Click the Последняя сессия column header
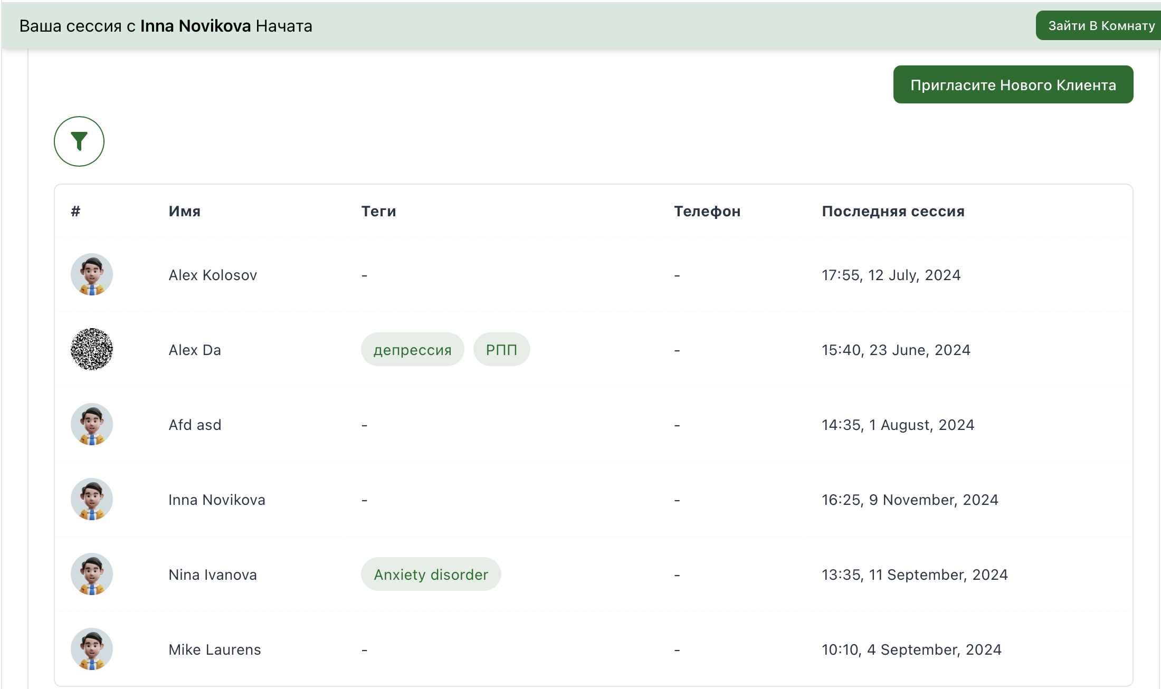1161x689 pixels. pos(893,211)
